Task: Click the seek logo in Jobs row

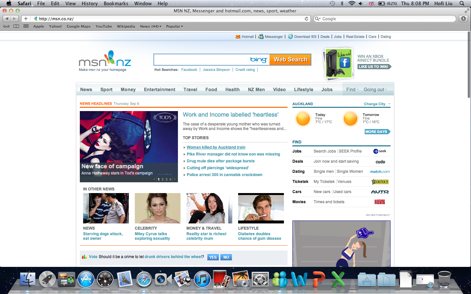Action: tap(380, 151)
